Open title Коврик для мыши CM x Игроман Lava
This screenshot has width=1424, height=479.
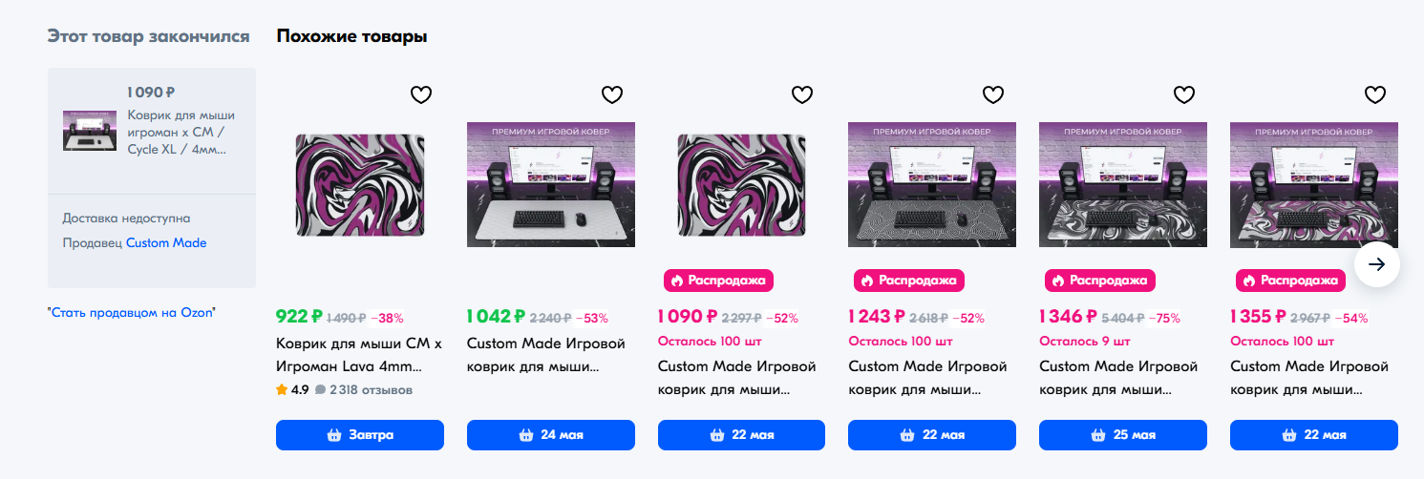[349, 355]
